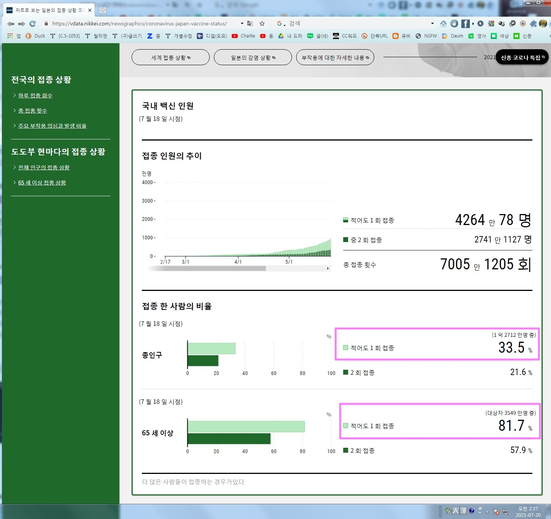Image resolution: width=551 pixels, height=519 pixels.
Task: Expand the address bar history dropdown
Action: pyautogui.click(x=242, y=23)
